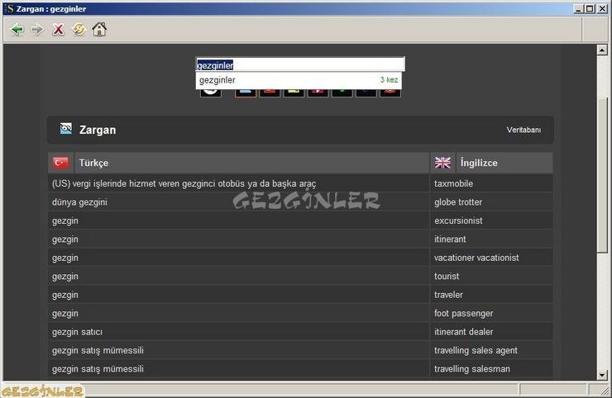This screenshot has height=398, width=612.
Task: Click the 'itinerant' translation
Action: click(x=450, y=239)
